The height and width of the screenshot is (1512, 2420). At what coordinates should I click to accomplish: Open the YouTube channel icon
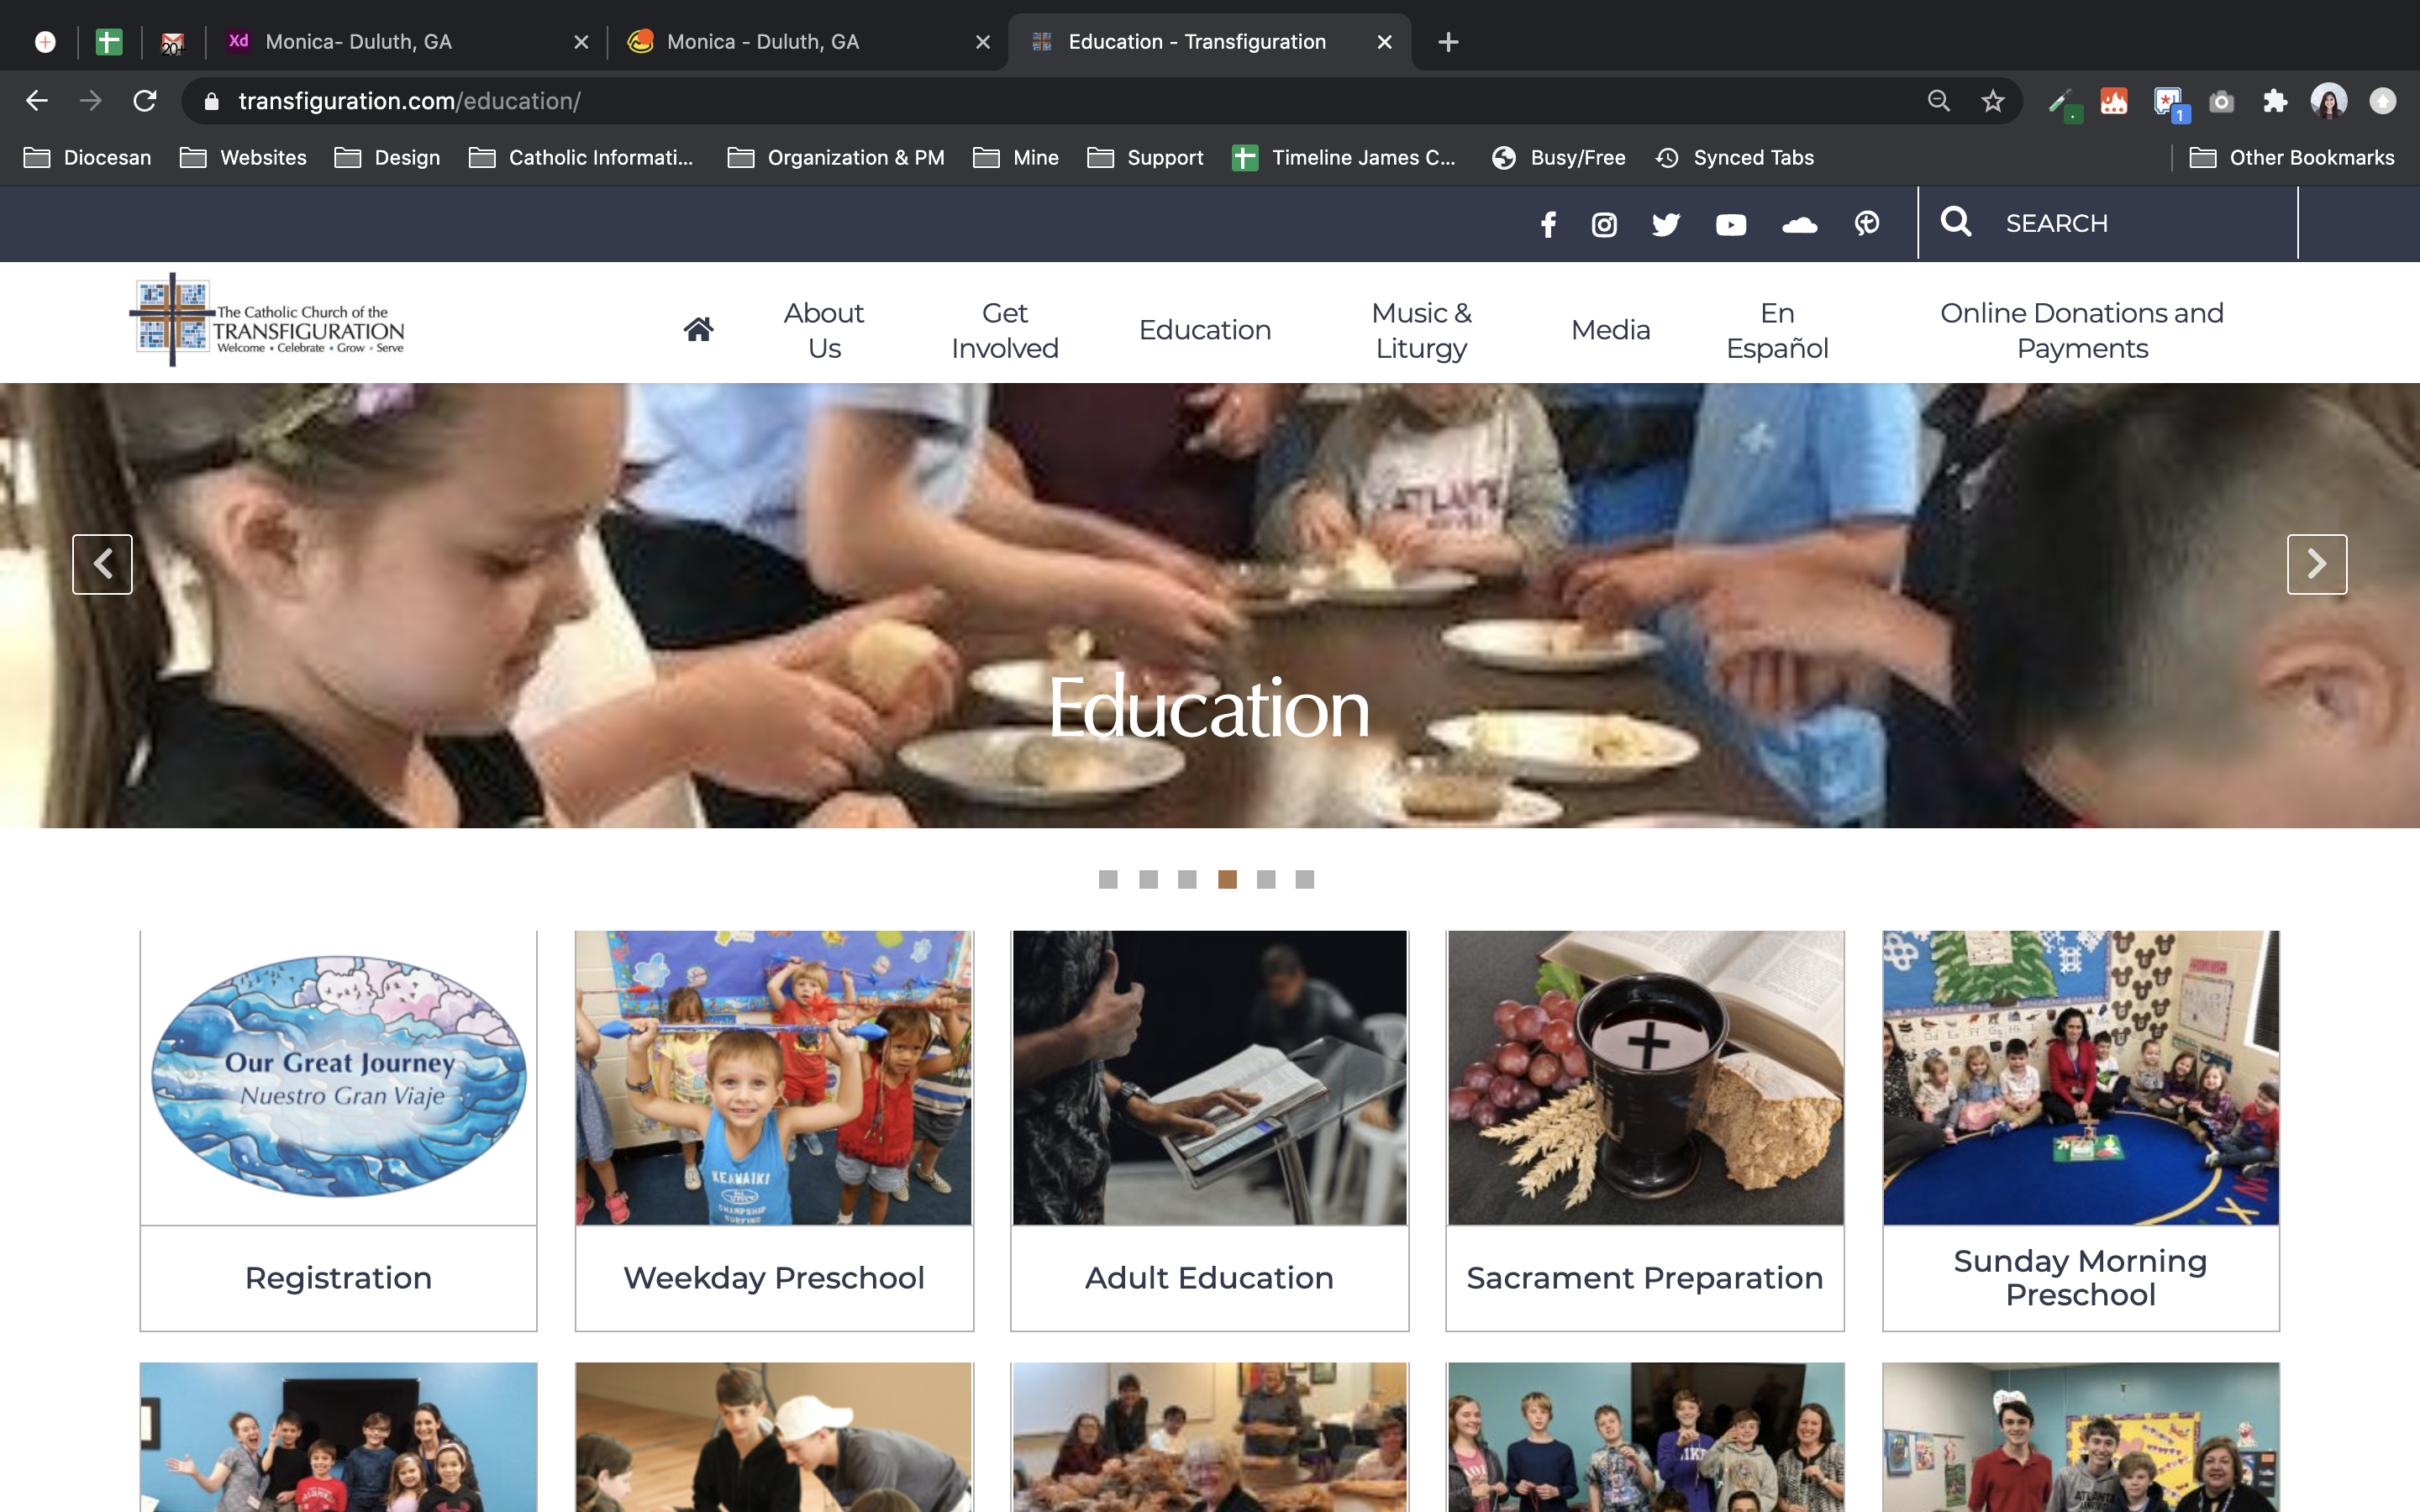click(x=1730, y=224)
